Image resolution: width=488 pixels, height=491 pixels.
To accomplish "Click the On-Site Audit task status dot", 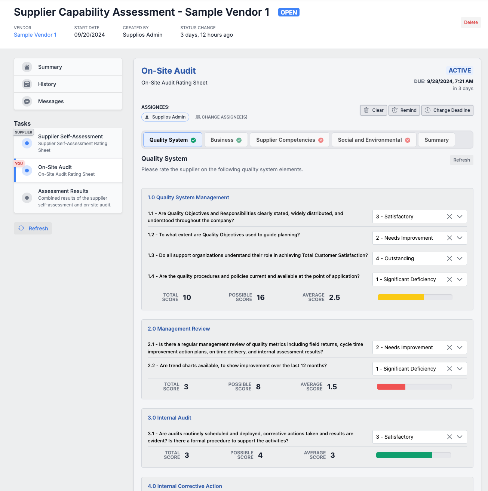I will (x=27, y=171).
